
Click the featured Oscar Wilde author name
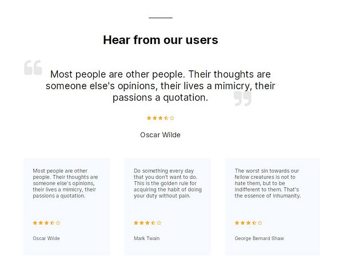160,135
